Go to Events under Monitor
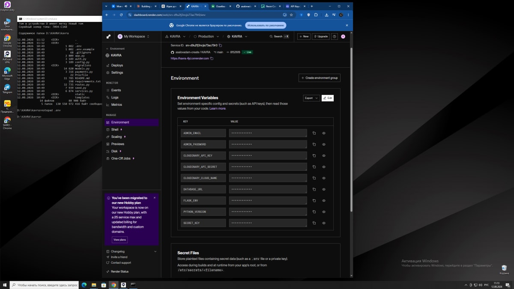Screen dimensions: 514x289 pos(116,90)
